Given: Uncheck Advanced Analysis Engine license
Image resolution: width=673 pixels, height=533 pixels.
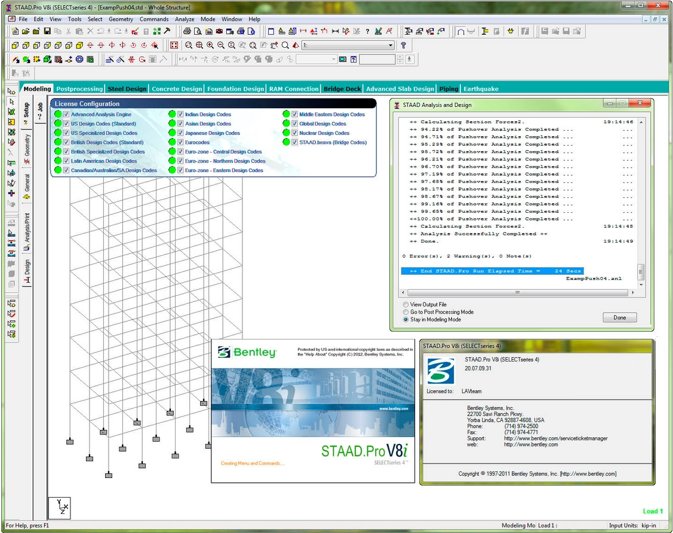Looking at the screenshot, I should tap(66, 114).
